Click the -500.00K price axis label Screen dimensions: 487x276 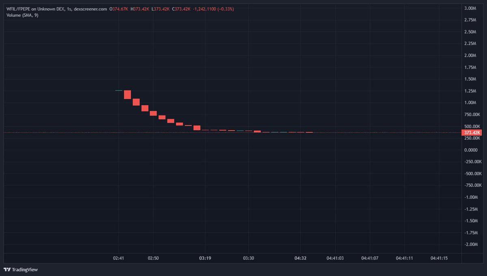472,174
